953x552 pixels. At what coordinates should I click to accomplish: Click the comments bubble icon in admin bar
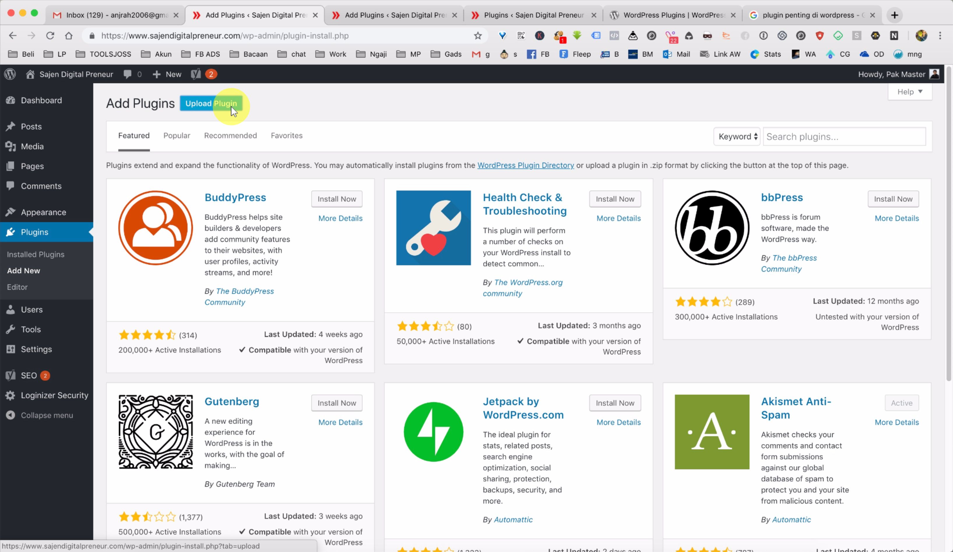tap(127, 74)
